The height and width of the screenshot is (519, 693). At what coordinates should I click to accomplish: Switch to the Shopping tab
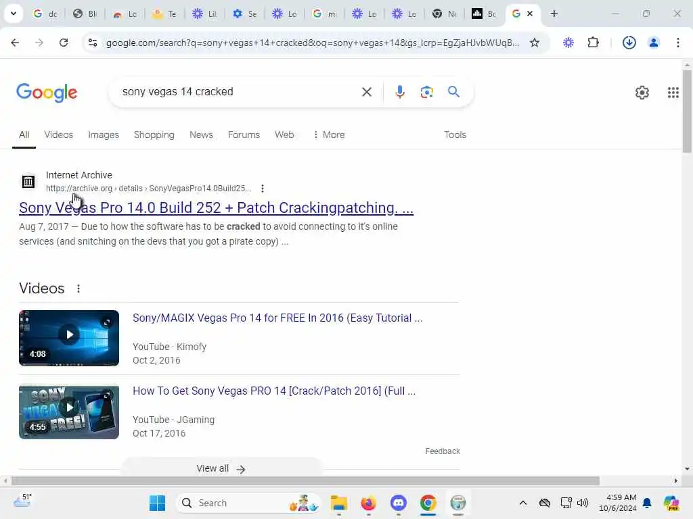[x=154, y=134]
